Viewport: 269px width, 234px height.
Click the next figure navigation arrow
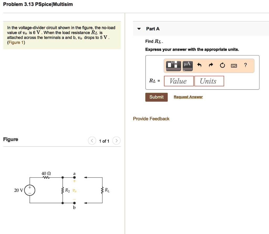point(116,141)
